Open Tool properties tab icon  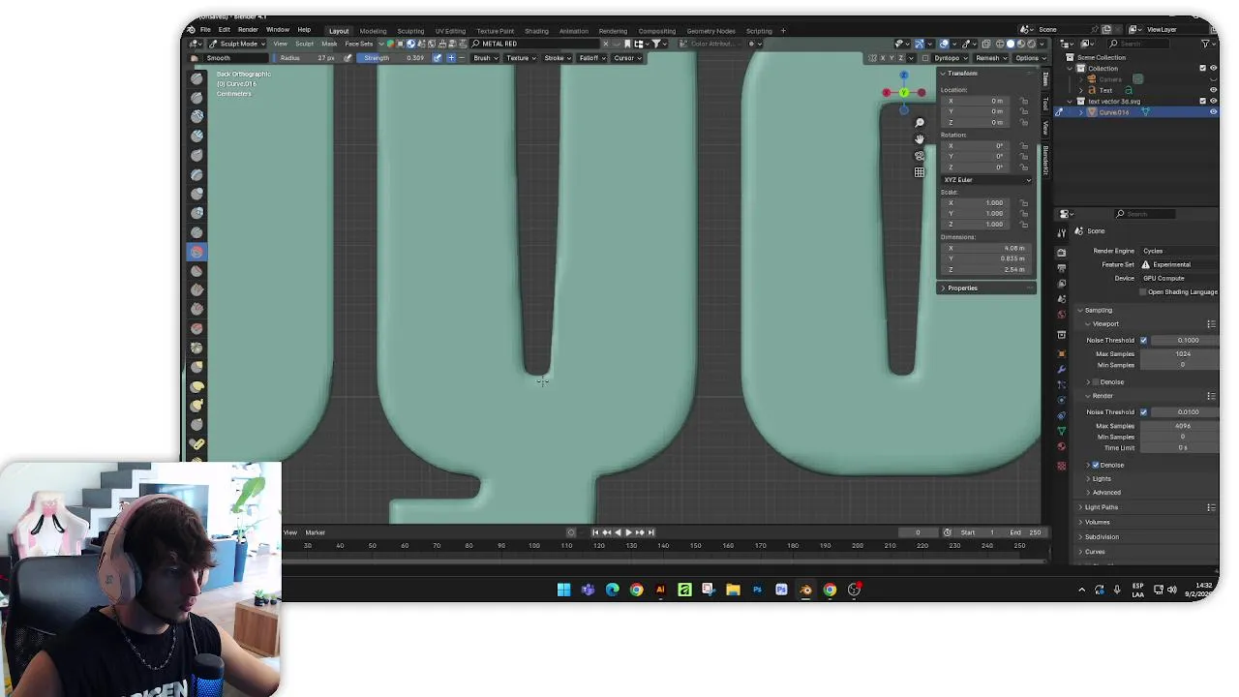tap(1062, 232)
